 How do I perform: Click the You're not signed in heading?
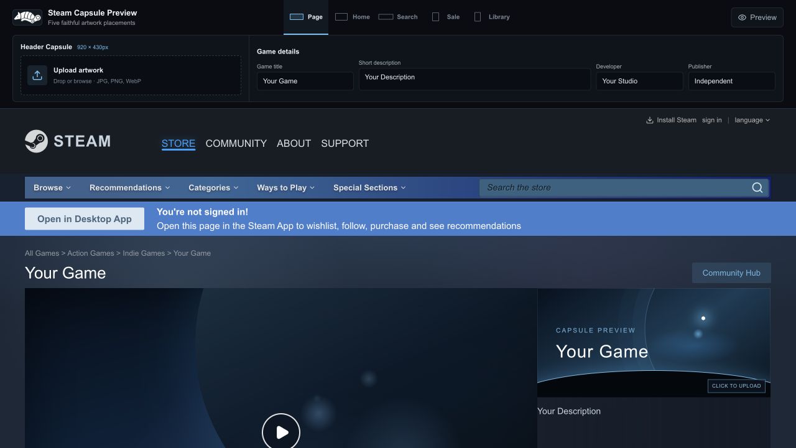coord(202,212)
